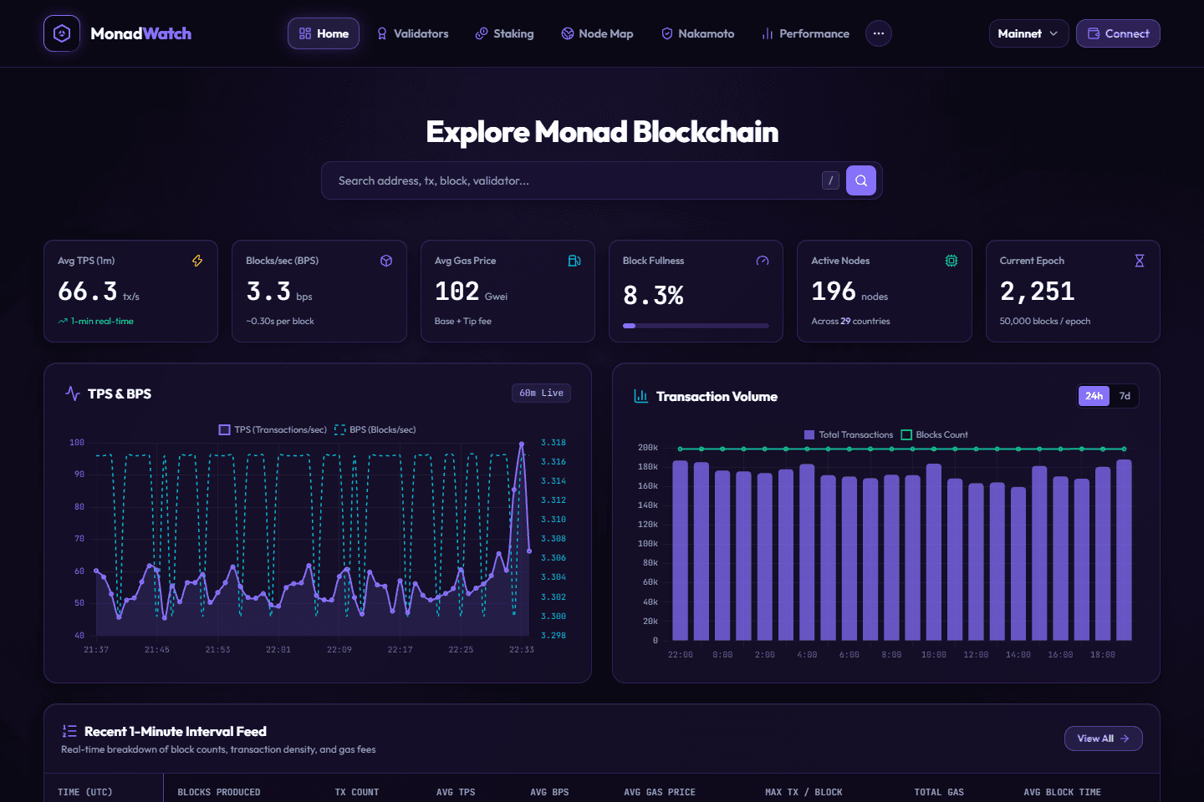Open the Performance page
Image resolution: width=1204 pixels, height=802 pixels.
pos(806,33)
